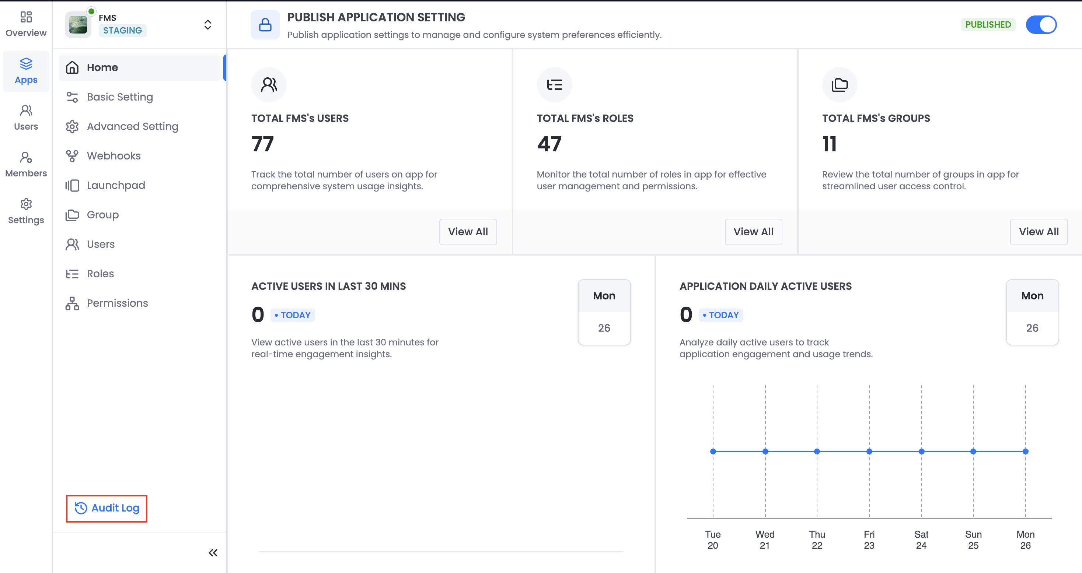Collapse the sidebar with double chevron

coord(213,552)
